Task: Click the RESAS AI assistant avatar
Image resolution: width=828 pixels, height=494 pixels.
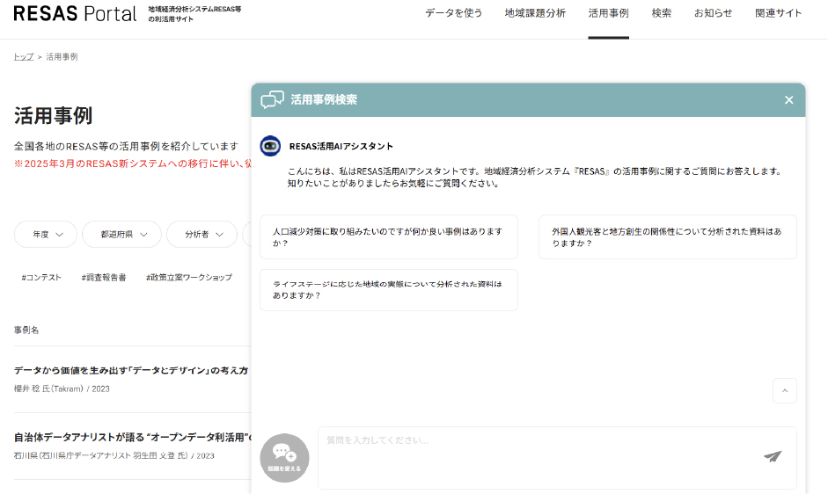Action: pyautogui.click(x=270, y=146)
